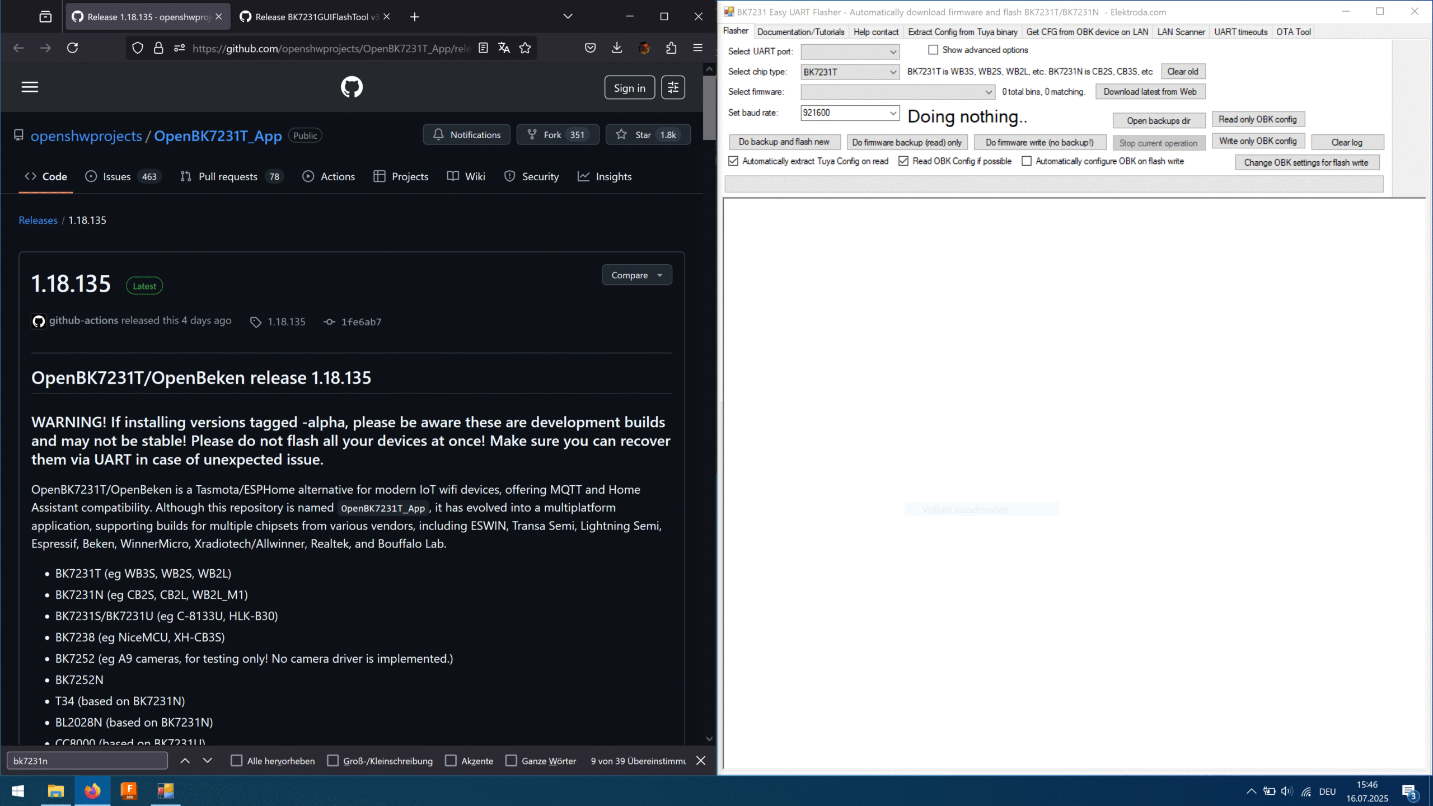This screenshot has width=1433, height=806.
Task: Open Firefox extensions puzzle icon
Action: coord(671,48)
